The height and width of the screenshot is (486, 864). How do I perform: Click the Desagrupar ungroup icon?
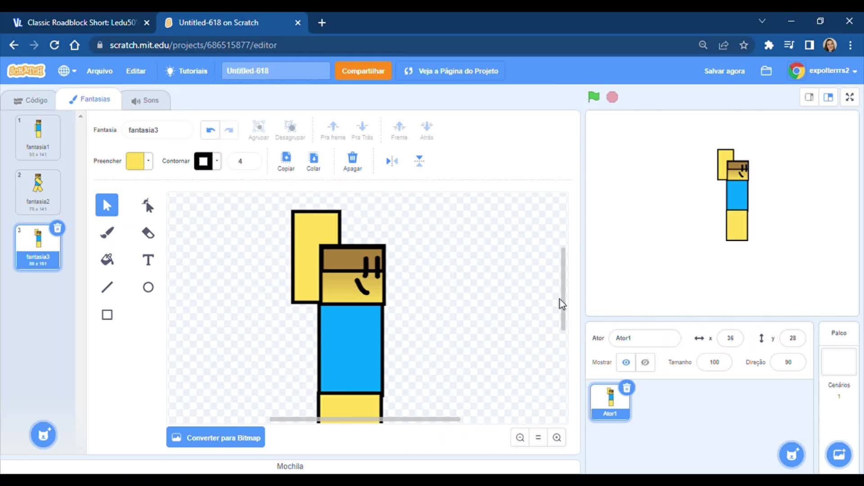pos(290,130)
